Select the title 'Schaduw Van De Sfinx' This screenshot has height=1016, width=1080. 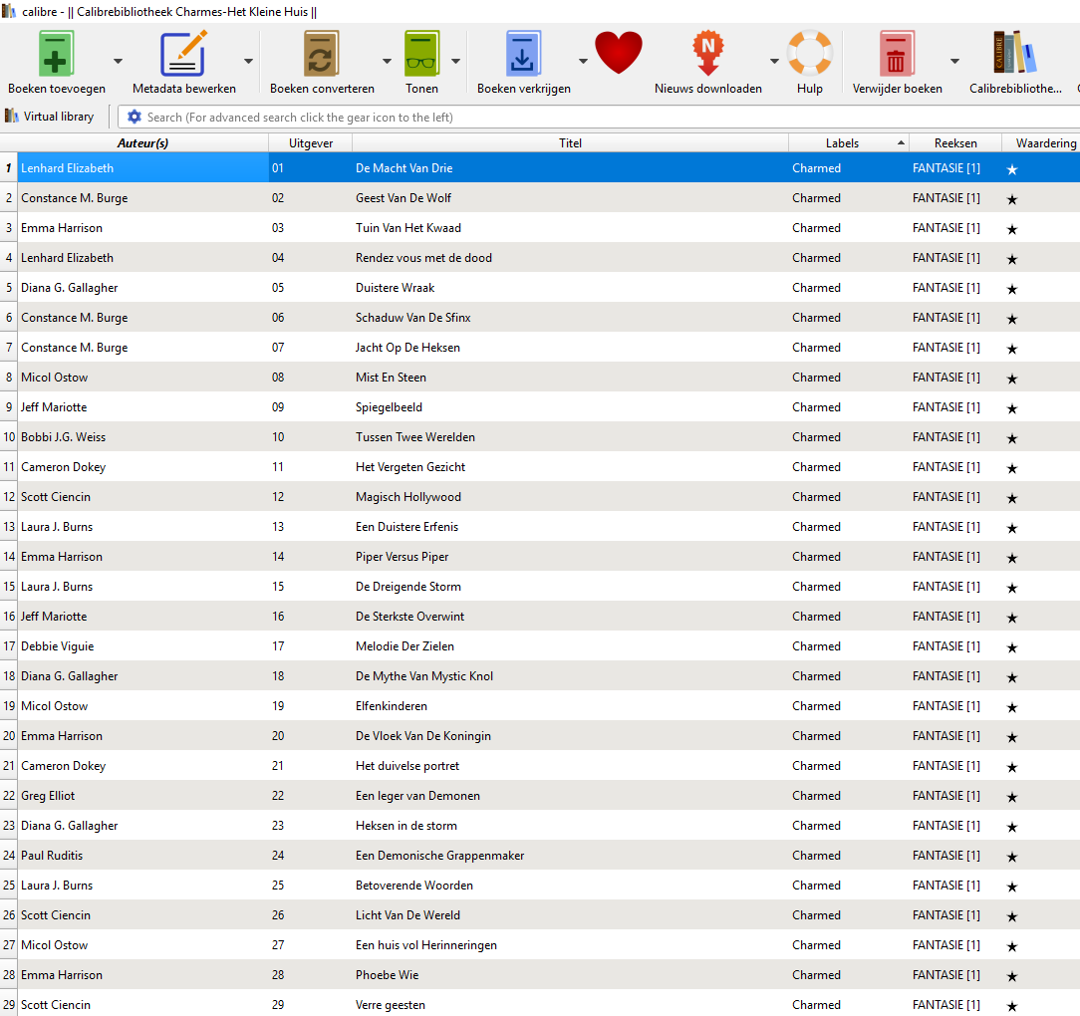coord(413,318)
